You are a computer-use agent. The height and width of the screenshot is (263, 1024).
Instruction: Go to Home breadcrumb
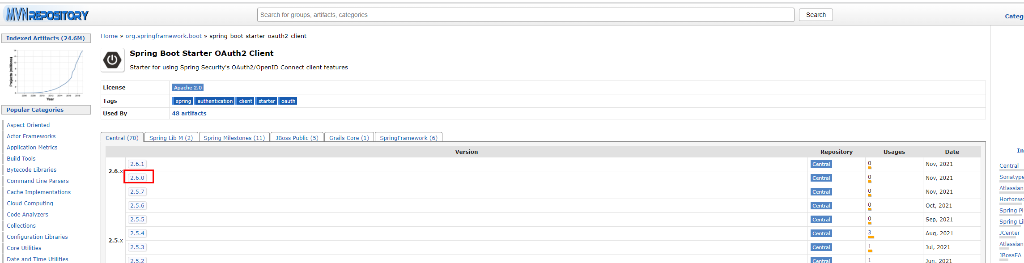tap(109, 36)
